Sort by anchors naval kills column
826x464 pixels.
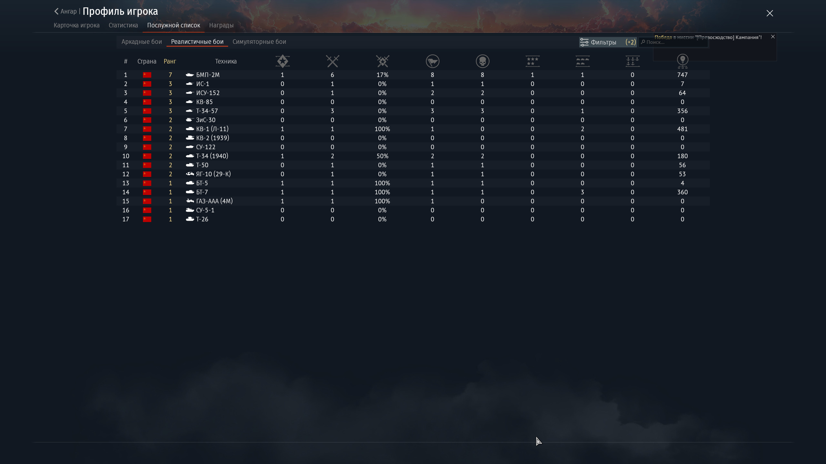632,61
